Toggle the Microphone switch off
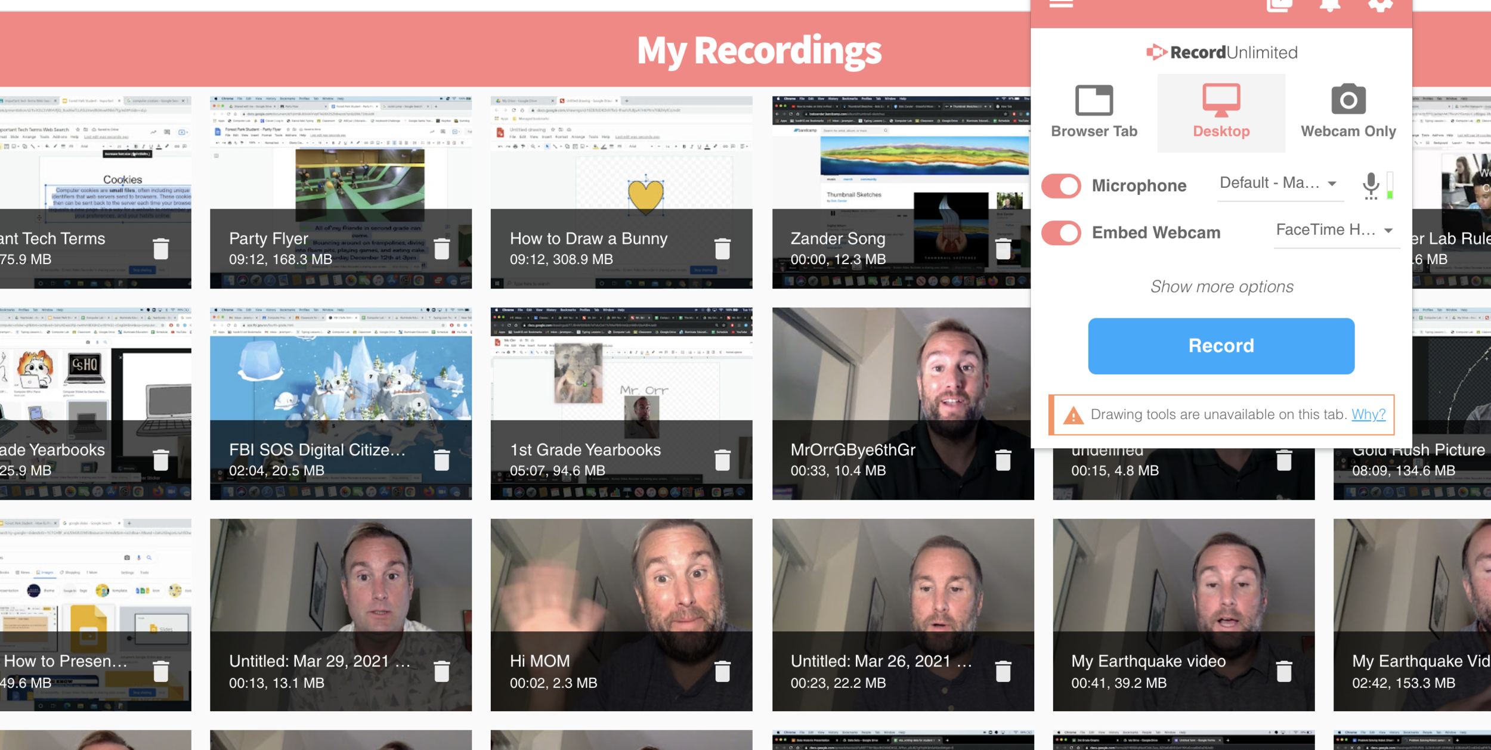 click(x=1061, y=185)
